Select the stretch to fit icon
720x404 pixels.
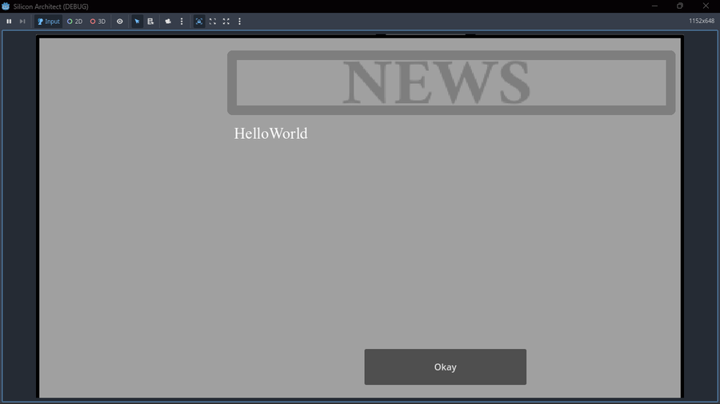tap(226, 22)
